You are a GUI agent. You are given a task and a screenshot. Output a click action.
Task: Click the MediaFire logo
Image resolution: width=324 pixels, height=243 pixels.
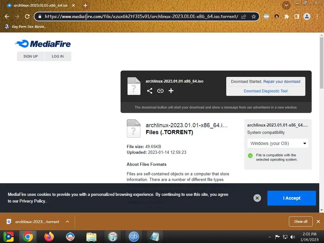click(x=43, y=44)
